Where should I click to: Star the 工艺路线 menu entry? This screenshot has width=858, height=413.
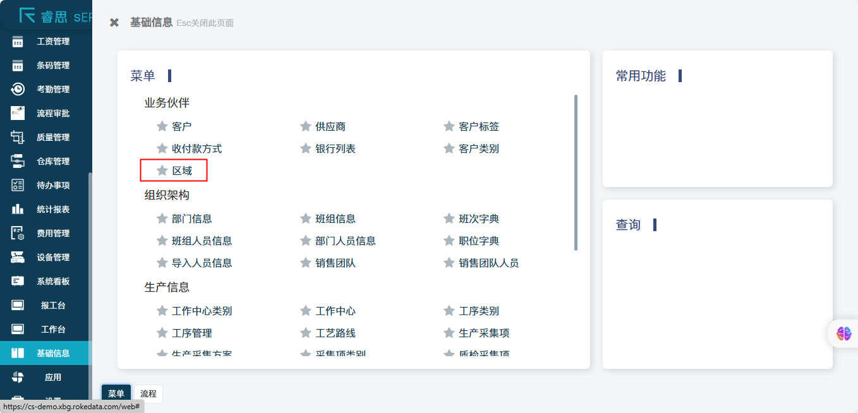coord(305,333)
